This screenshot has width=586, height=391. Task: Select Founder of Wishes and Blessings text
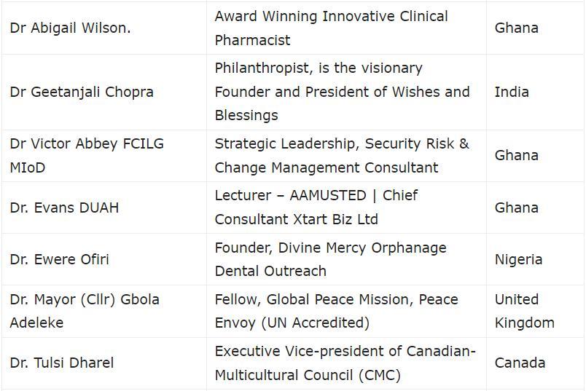tap(342, 92)
